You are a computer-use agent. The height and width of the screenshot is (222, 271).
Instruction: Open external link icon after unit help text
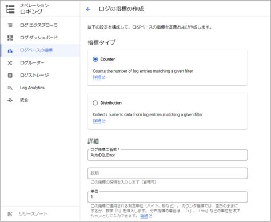tap(150, 216)
